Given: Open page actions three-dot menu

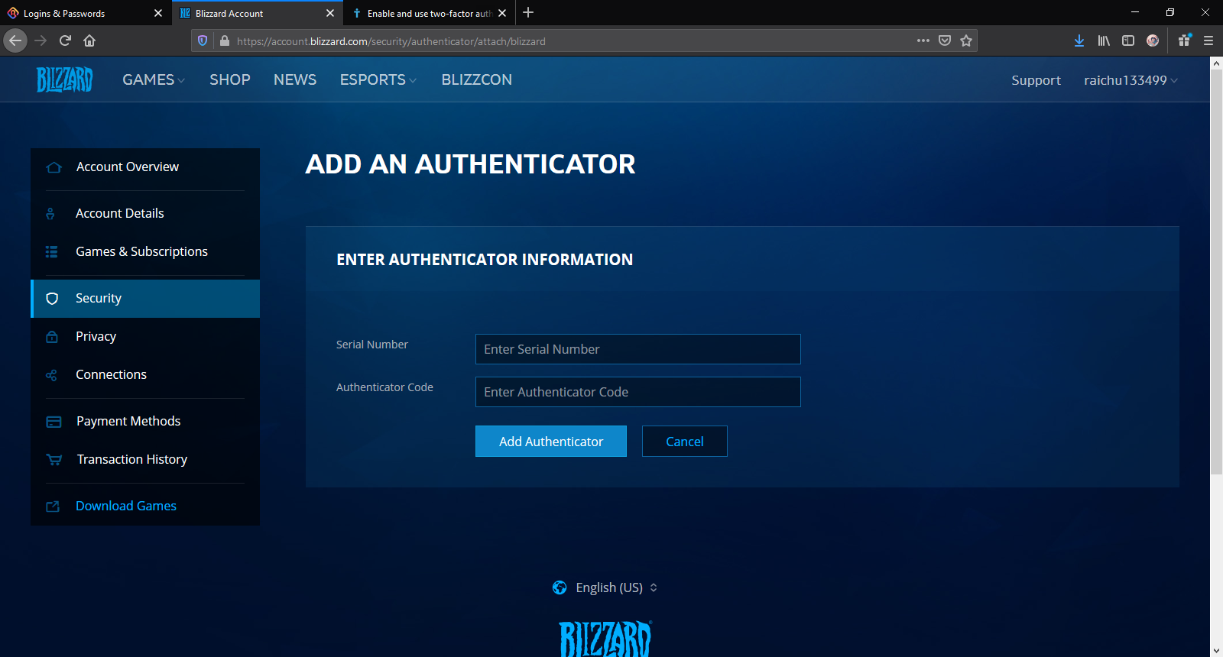Looking at the screenshot, I should click(923, 40).
